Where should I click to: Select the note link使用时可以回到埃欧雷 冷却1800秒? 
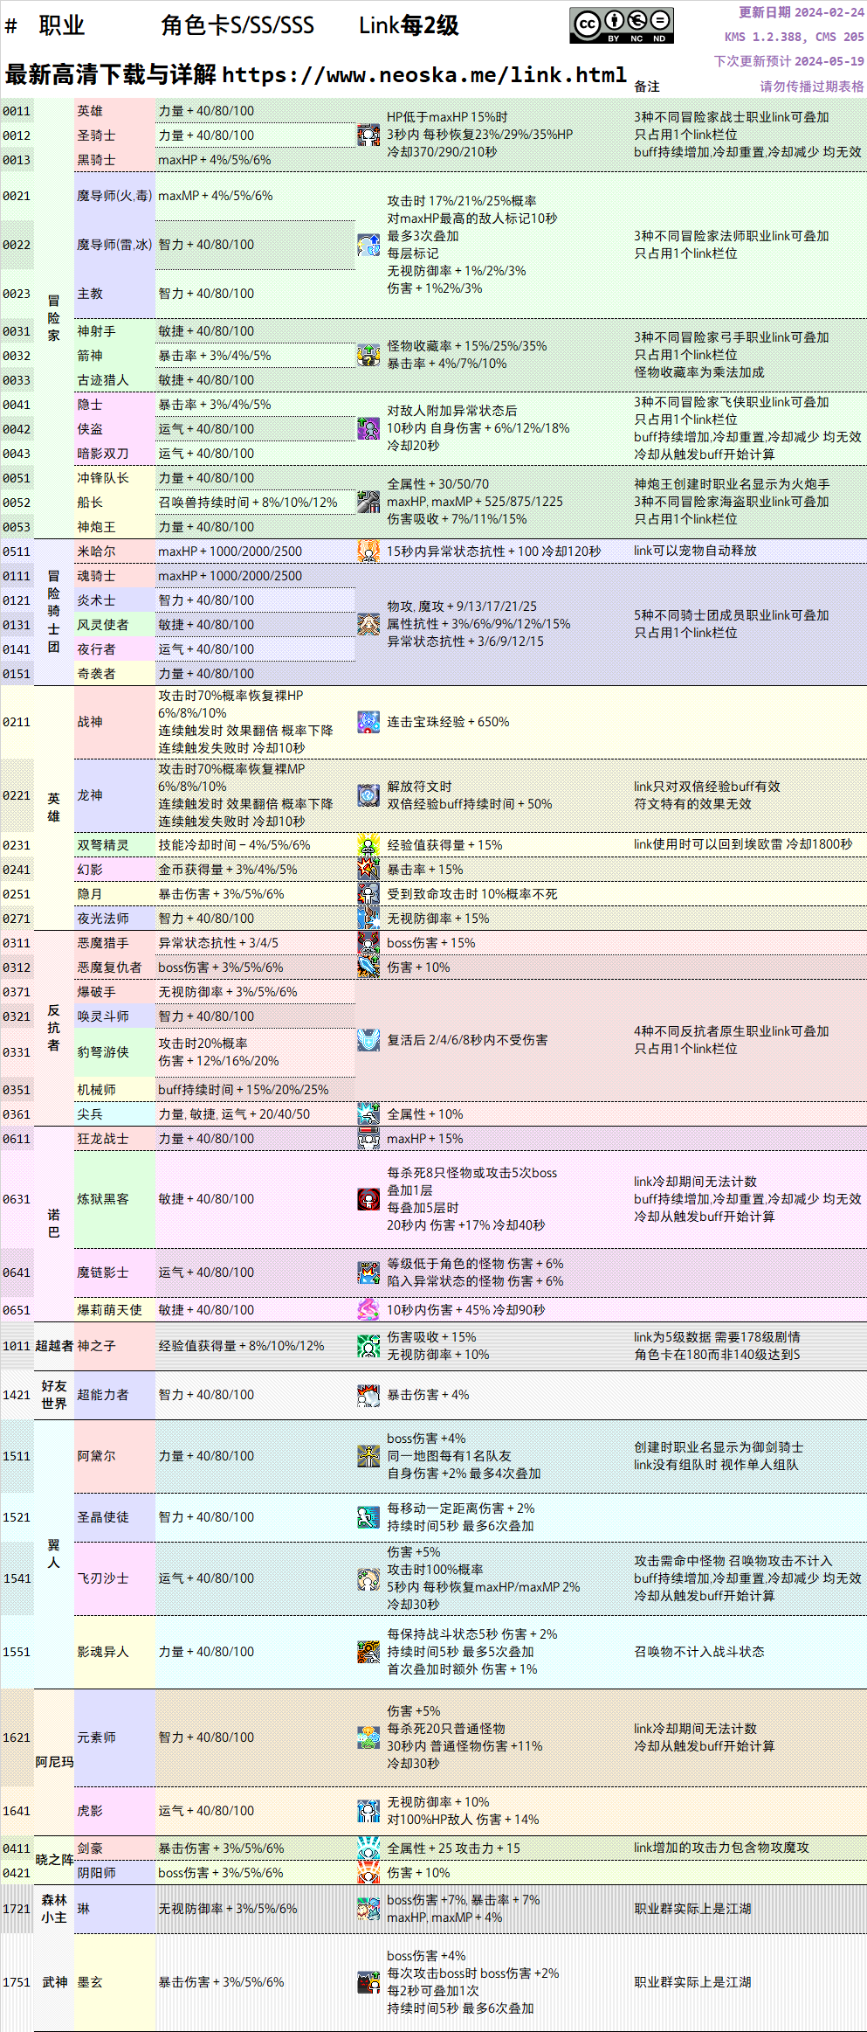tap(743, 844)
